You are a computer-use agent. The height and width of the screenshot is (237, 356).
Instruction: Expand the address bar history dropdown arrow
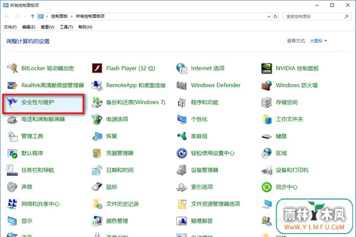[269, 17]
